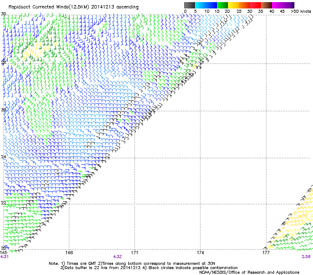Click the legend tick label '25'

239,11
